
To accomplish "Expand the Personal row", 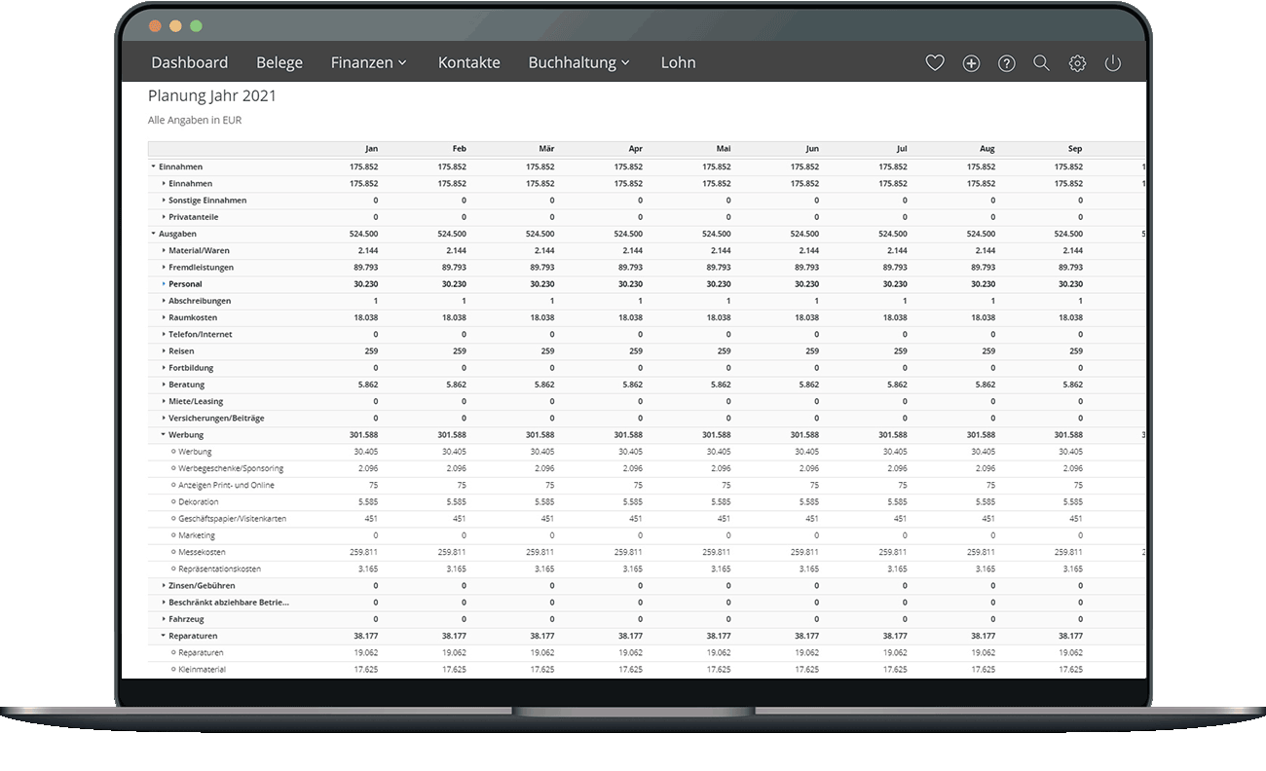I will [x=164, y=284].
